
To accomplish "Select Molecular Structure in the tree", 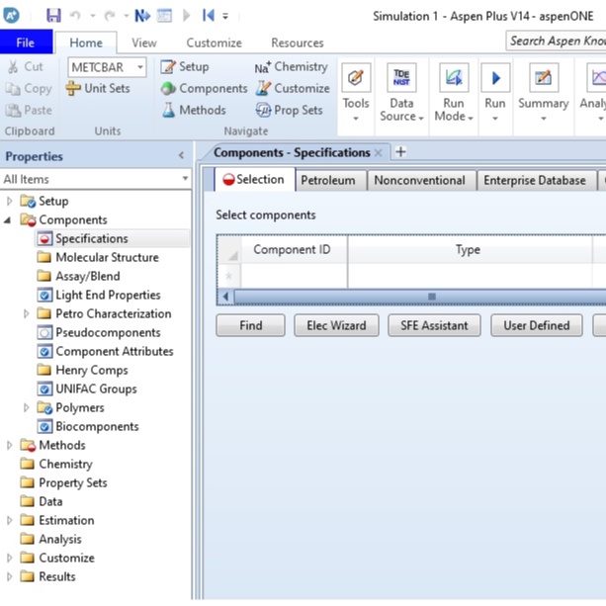I will click(106, 258).
